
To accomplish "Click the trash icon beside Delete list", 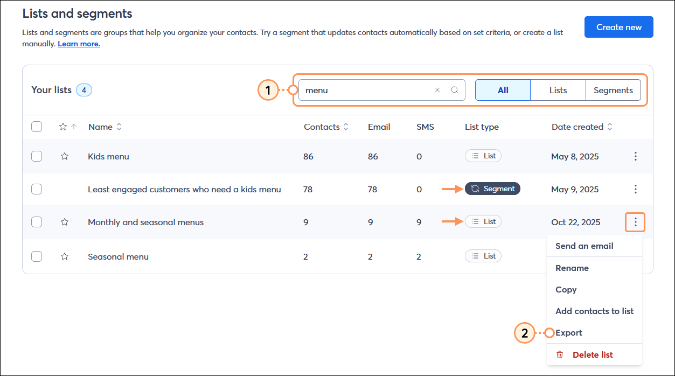I will coord(560,354).
